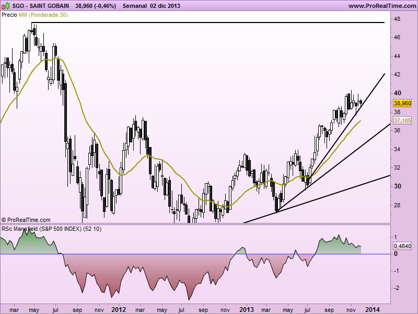
Task: Click the 30 price axis label
Action: coord(398,186)
